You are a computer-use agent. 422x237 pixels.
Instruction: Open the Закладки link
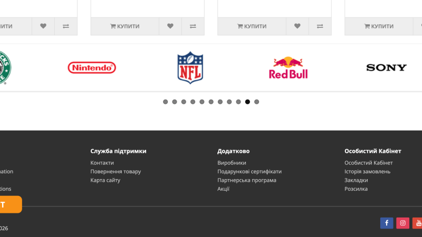[356, 180]
